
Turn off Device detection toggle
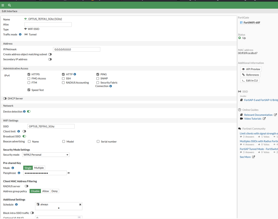point(29,111)
